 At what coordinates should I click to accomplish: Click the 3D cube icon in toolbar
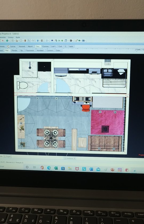point(71,41)
